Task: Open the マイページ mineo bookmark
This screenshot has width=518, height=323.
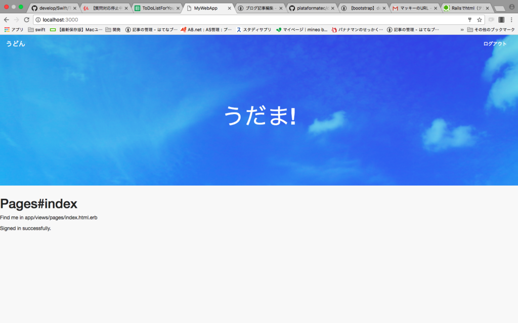Action: 301,30
